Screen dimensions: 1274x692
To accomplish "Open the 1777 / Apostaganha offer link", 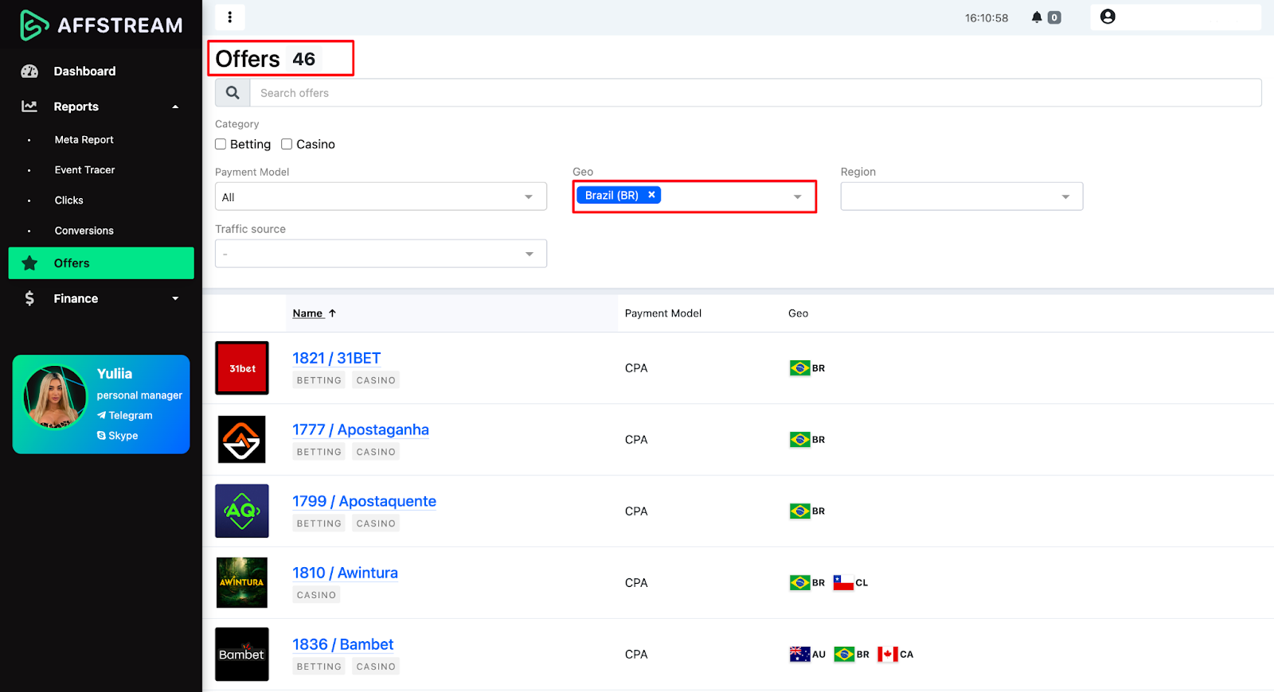I will [x=361, y=430].
